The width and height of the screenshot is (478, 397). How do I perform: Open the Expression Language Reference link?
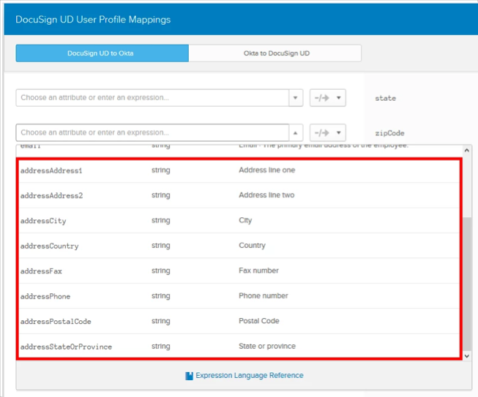(x=249, y=375)
